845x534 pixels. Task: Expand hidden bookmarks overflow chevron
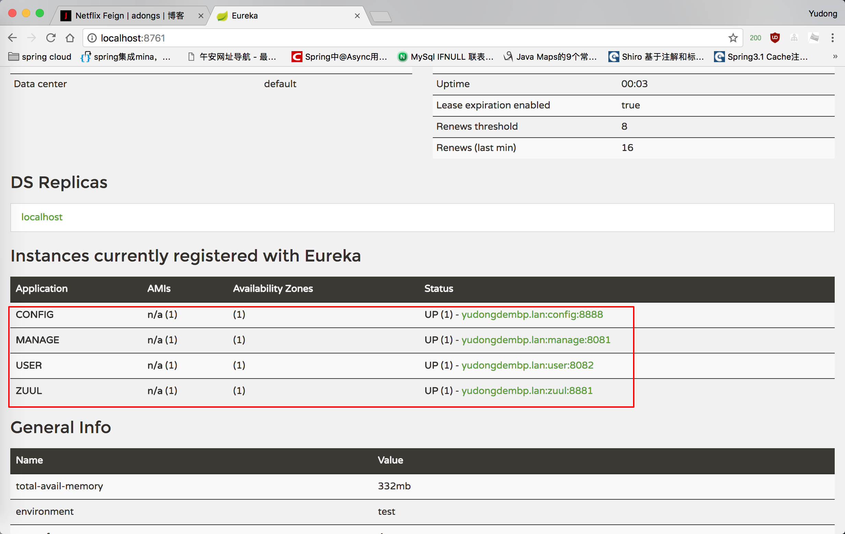[x=835, y=57]
